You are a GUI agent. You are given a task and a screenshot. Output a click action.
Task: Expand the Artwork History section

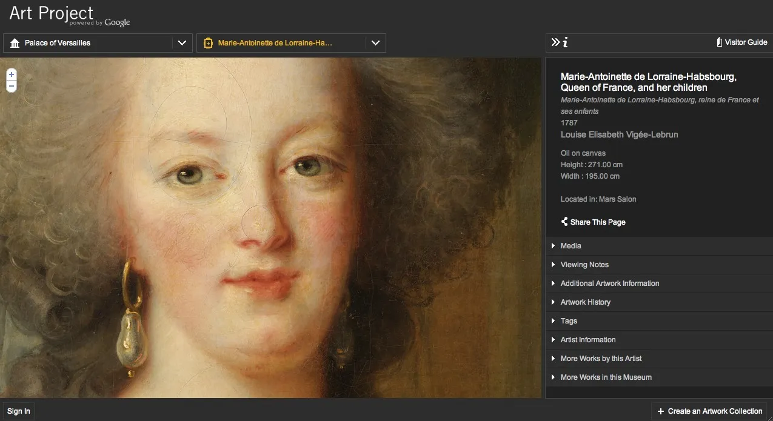(x=659, y=302)
